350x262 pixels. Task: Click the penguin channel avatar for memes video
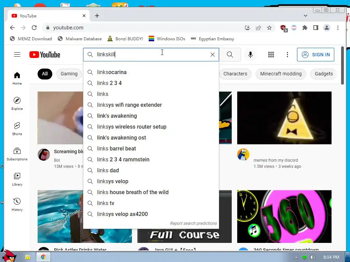tap(243, 155)
